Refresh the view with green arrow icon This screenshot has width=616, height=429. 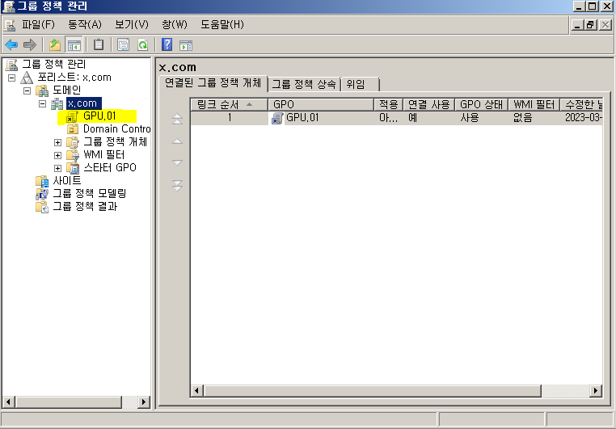tap(142, 44)
